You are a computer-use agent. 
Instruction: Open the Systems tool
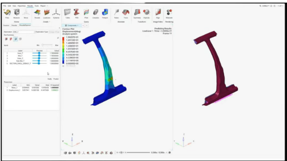point(56,14)
